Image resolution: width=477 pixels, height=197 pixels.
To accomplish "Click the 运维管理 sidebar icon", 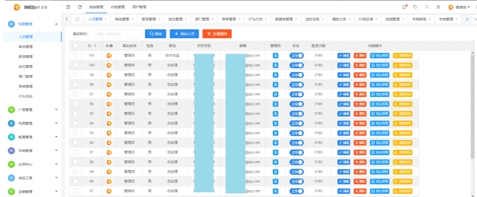I will click(11, 192).
